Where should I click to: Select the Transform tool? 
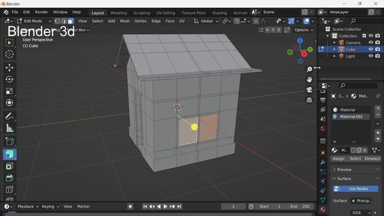(x=10, y=103)
